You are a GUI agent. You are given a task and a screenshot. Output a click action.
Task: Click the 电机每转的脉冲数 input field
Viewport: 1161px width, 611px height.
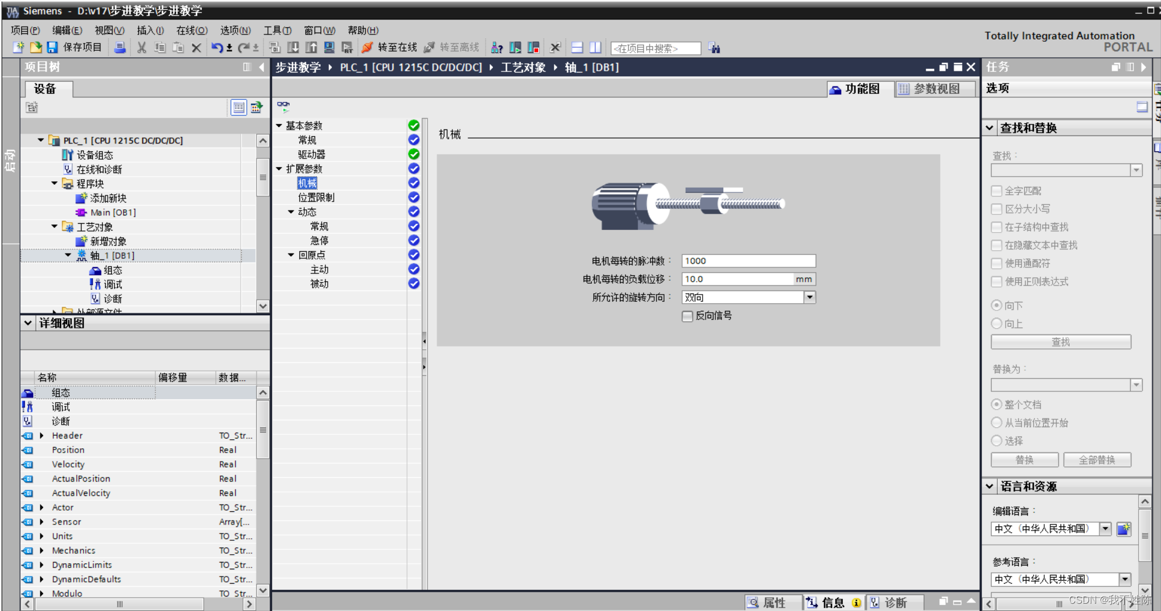click(748, 261)
